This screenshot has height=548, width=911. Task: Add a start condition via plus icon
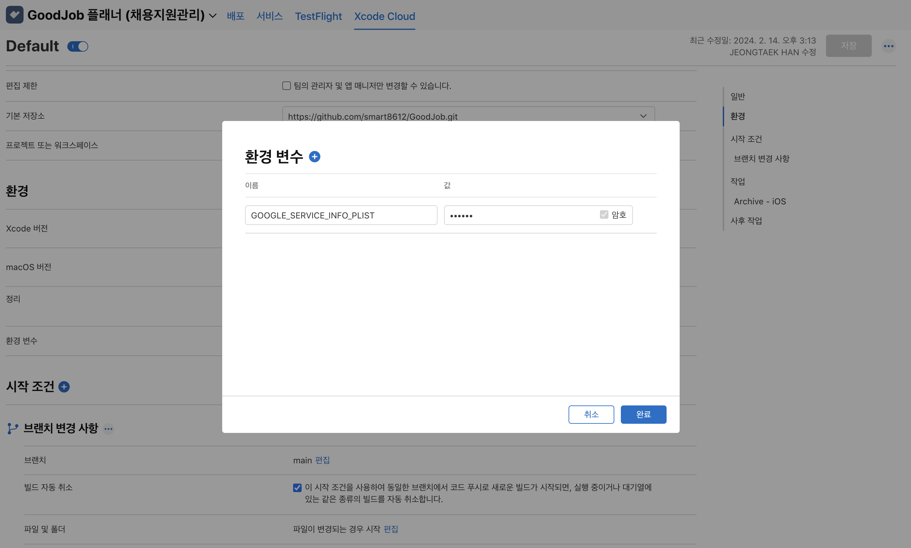(64, 386)
